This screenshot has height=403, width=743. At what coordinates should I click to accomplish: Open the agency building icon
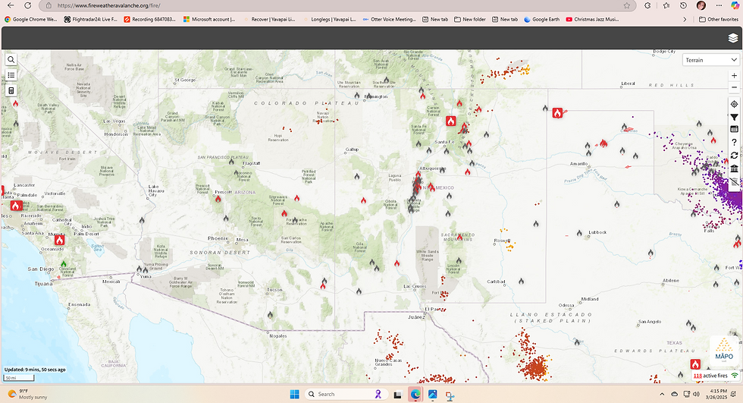[x=734, y=168]
